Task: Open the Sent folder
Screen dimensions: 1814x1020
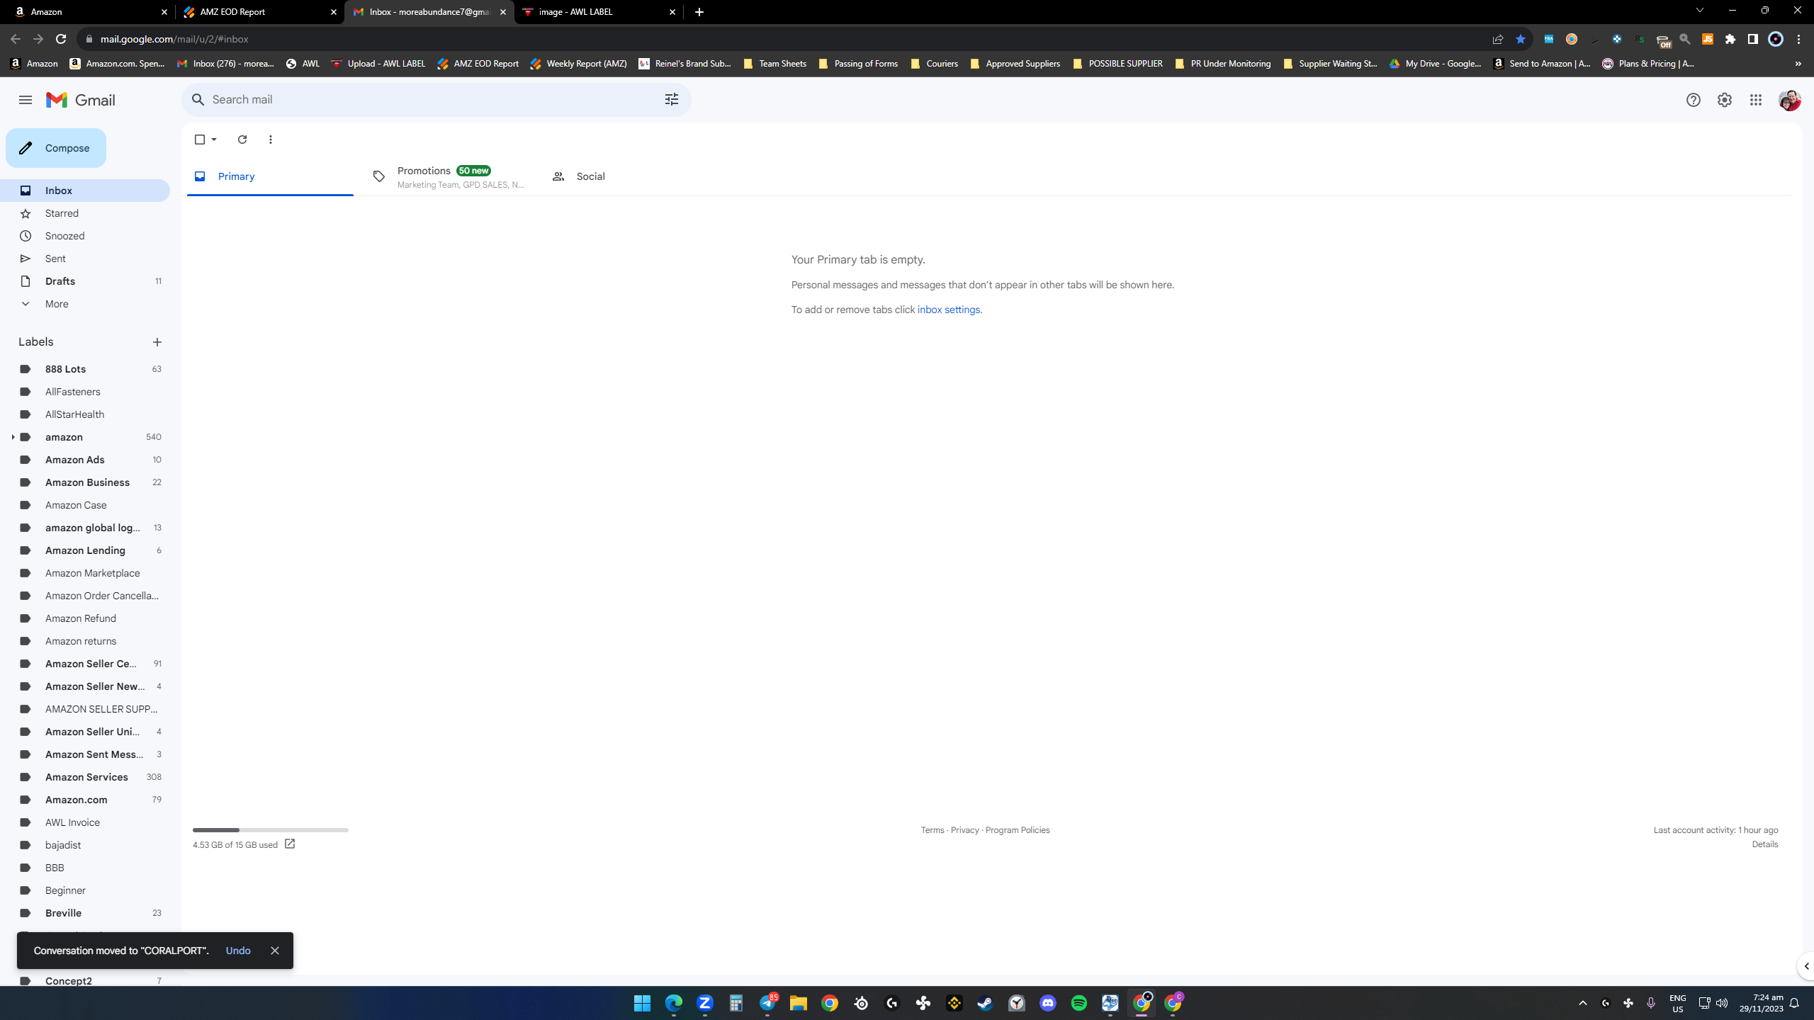Action: click(x=85, y=259)
